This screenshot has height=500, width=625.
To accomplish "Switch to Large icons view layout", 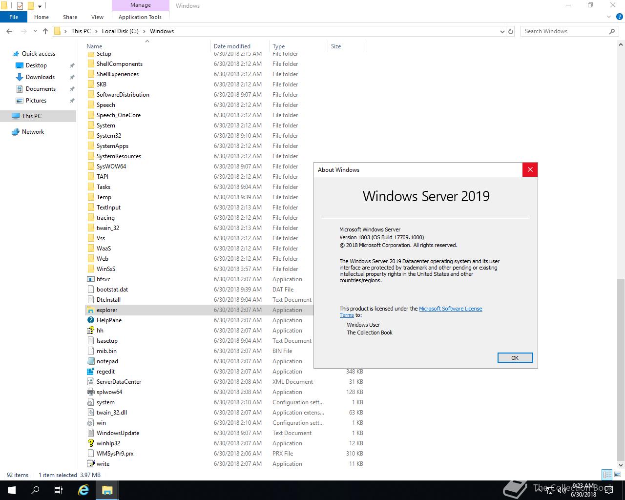I will click(617, 475).
